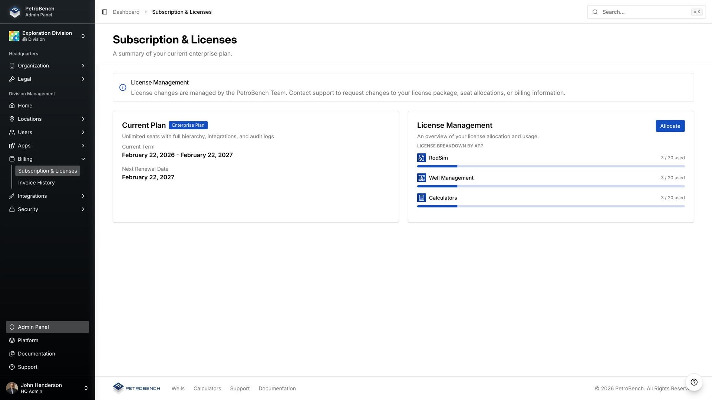The width and height of the screenshot is (712, 400).
Task: Open the floating help question mark button
Action: pyautogui.click(x=694, y=382)
